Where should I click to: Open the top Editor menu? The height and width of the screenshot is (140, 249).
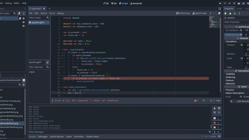click(x=16, y=3)
